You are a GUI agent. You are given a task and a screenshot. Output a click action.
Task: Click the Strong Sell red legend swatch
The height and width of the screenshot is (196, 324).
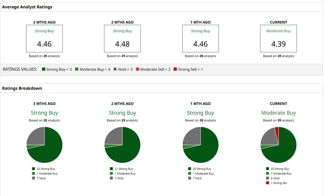point(175,69)
